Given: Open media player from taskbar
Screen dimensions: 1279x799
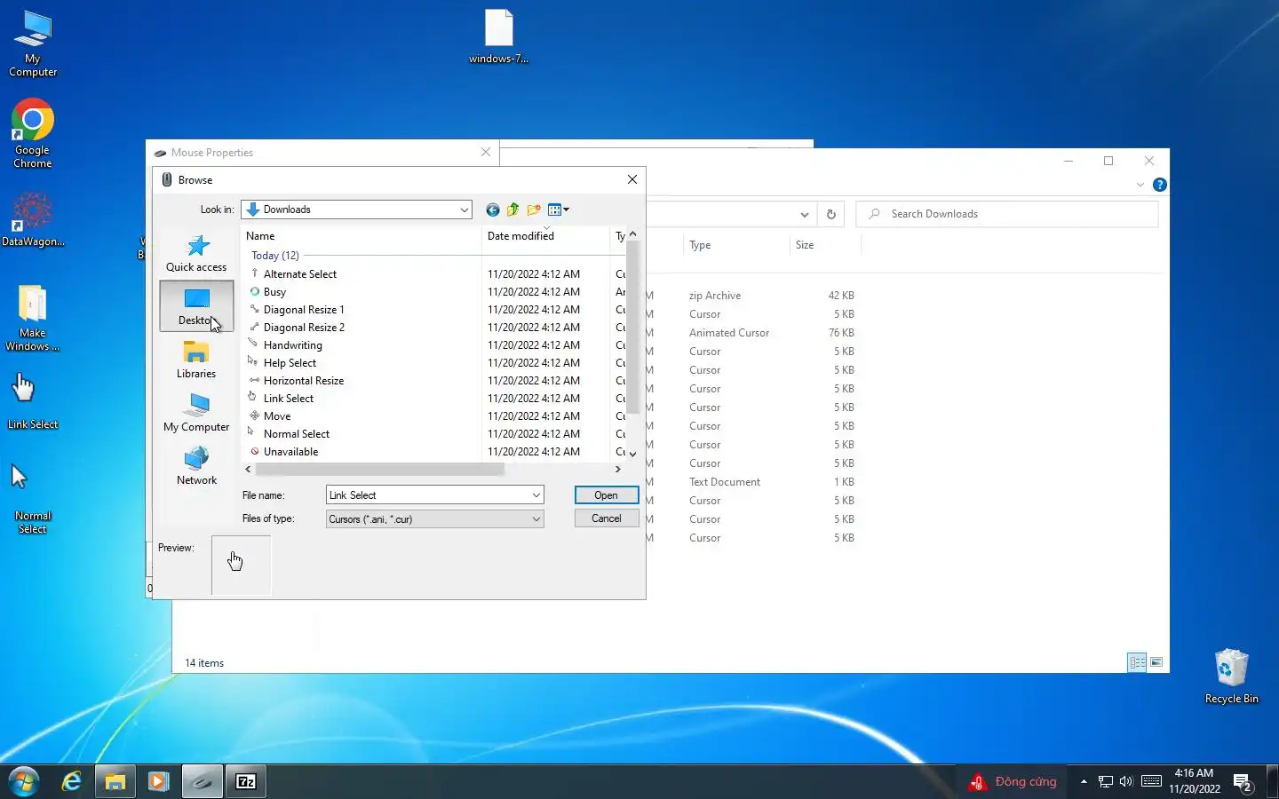Looking at the screenshot, I should click(x=159, y=781).
